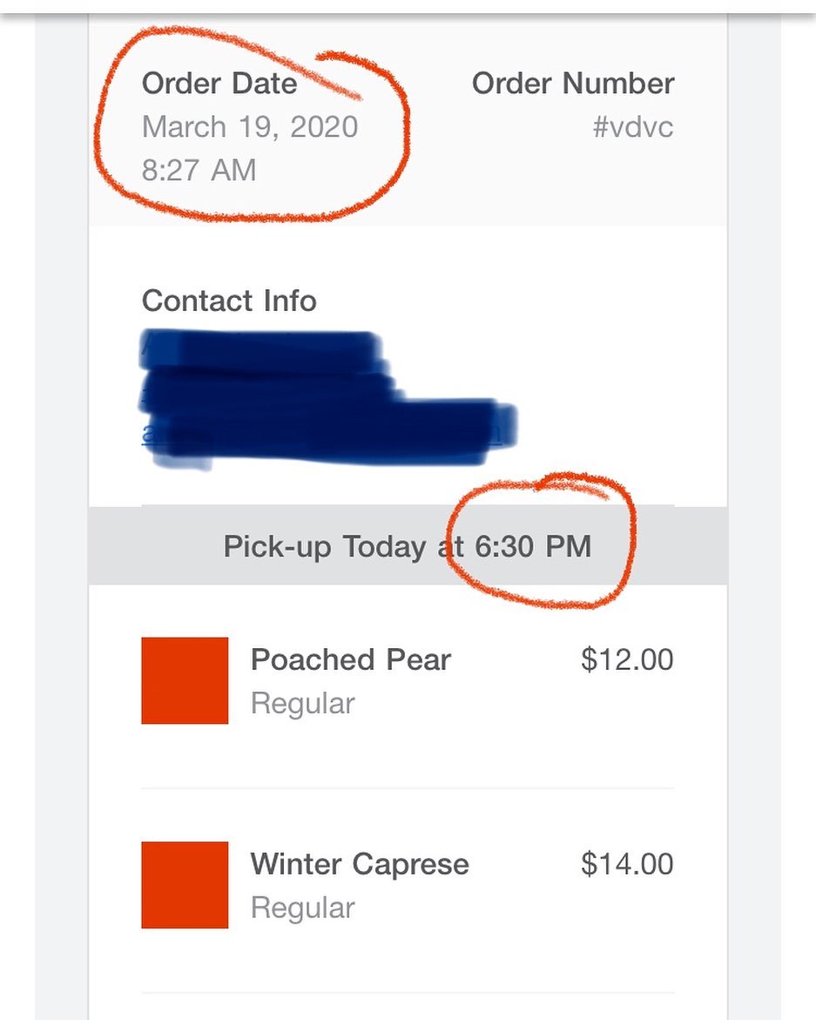The height and width of the screenshot is (1020, 816).
Task: Open the underlined redacted email link
Action: pyautogui.click(x=322, y=436)
